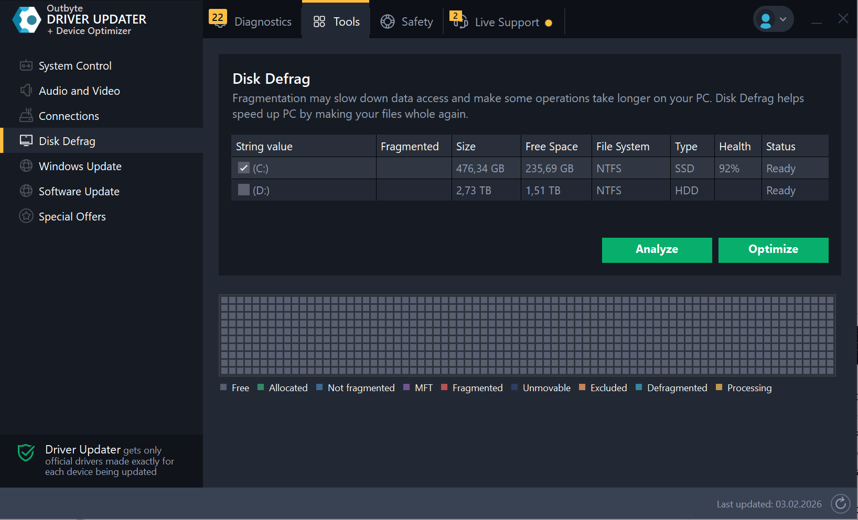
Task: Click the Outbyte Driver Updater logo
Action: tap(27, 20)
